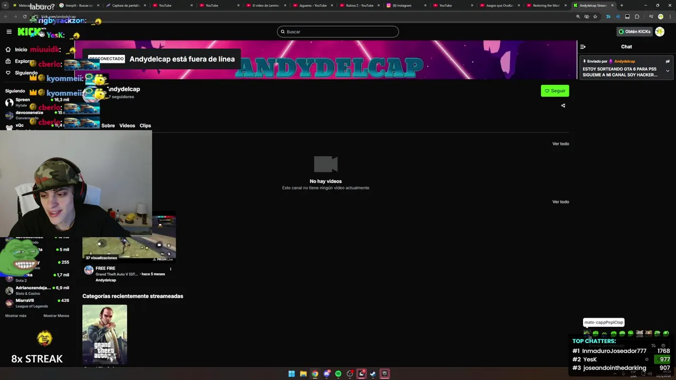This screenshot has width=676, height=380.
Task: Open Spotify from the taskbar
Action: (338, 374)
